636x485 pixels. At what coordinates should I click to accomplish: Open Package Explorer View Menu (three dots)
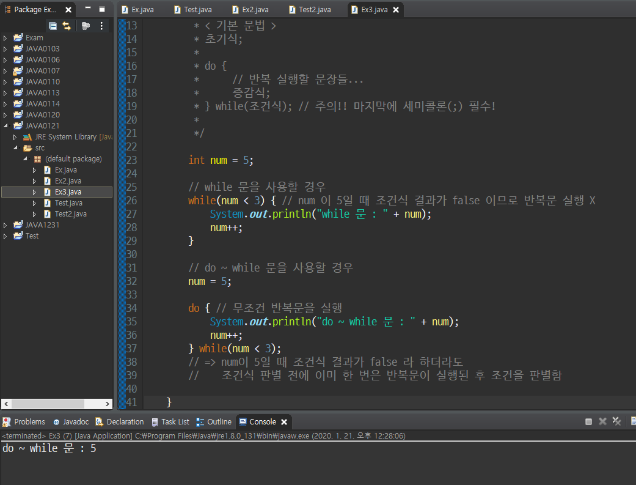(x=101, y=26)
